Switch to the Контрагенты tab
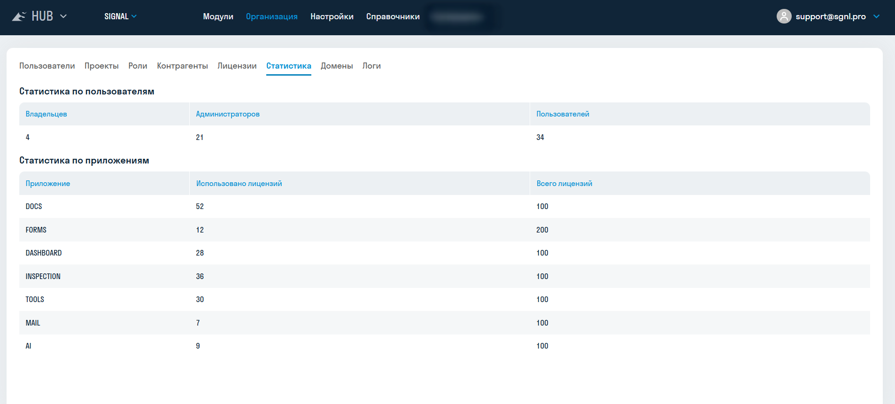Viewport: 895px width, 404px height. [x=182, y=66]
